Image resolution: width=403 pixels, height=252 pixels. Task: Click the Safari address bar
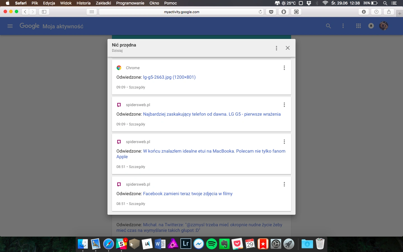(x=181, y=12)
